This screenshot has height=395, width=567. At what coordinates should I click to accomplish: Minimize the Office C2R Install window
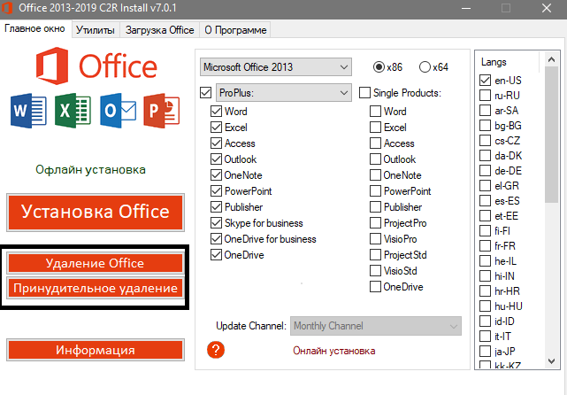click(466, 8)
